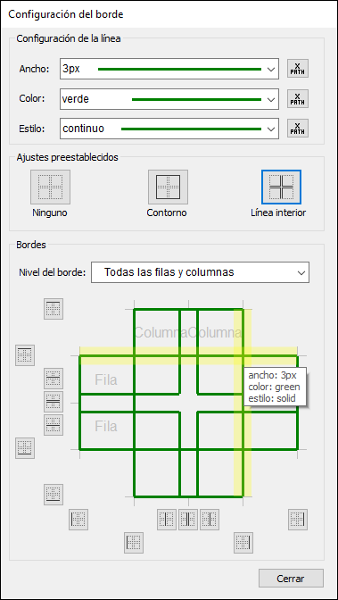Open XPath editor for Ancho
This screenshot has height=600, width=338.
[x=298, y=69]
